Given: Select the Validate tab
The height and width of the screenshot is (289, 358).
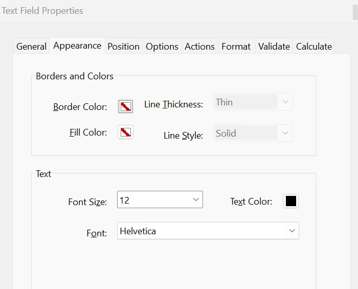Looking at the screenshot, I should 274,47.
